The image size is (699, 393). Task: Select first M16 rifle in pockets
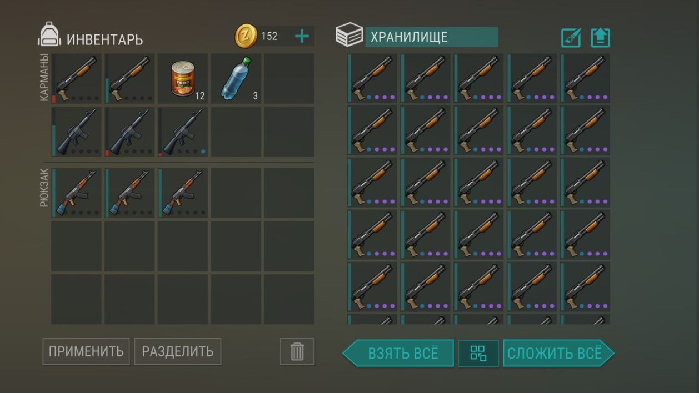(77, 132)
